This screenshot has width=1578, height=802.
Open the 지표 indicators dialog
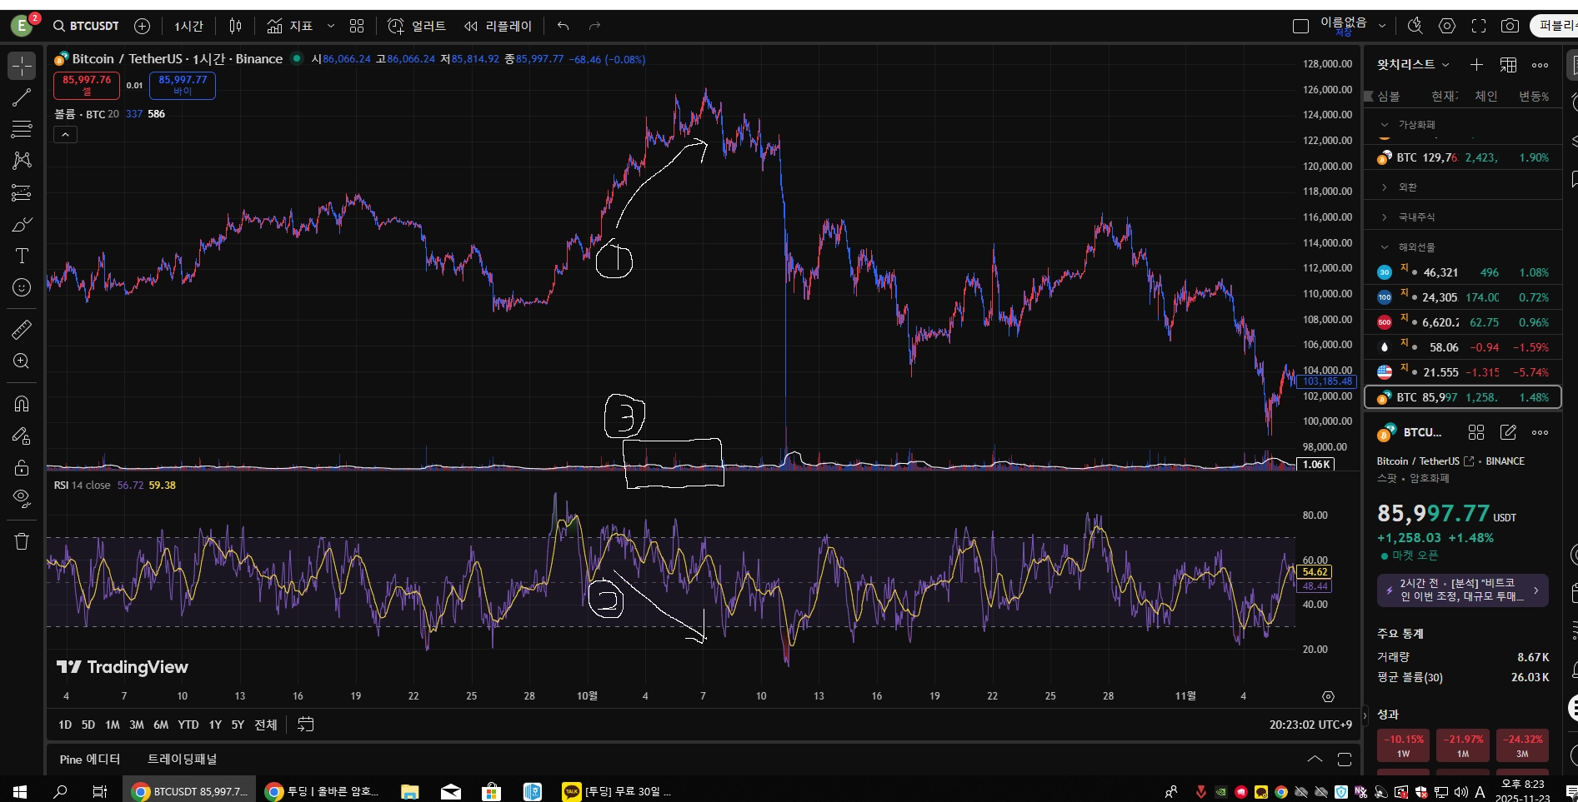point(290,26)
